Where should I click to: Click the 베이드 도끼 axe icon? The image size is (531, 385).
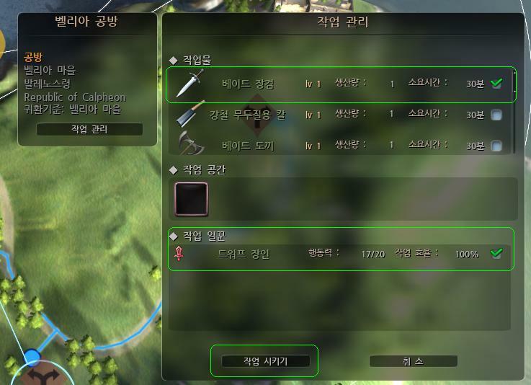click(x=190, y=143)
